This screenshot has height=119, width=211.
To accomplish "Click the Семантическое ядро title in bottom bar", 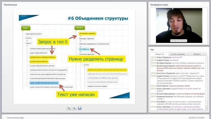I will [x=15, y=118].
